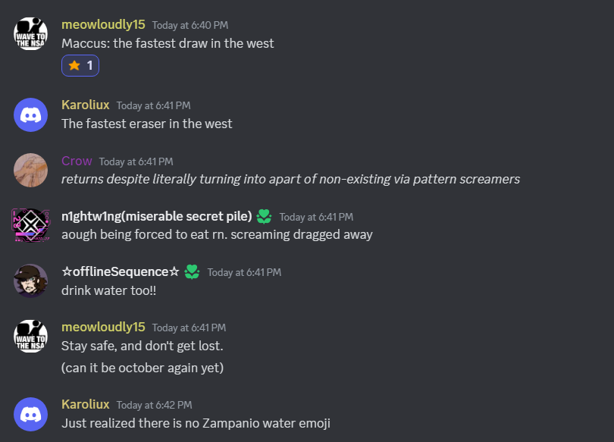Click meowloudly15's avatar beside the Maccus message
The image size is (614, 442).
click(31, 33)
